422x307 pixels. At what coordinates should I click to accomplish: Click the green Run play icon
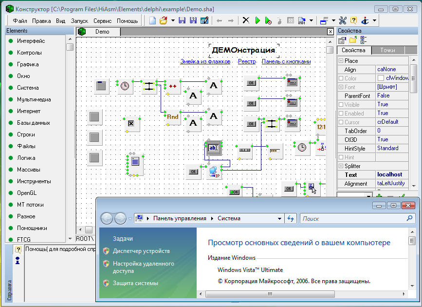point(257,20)
